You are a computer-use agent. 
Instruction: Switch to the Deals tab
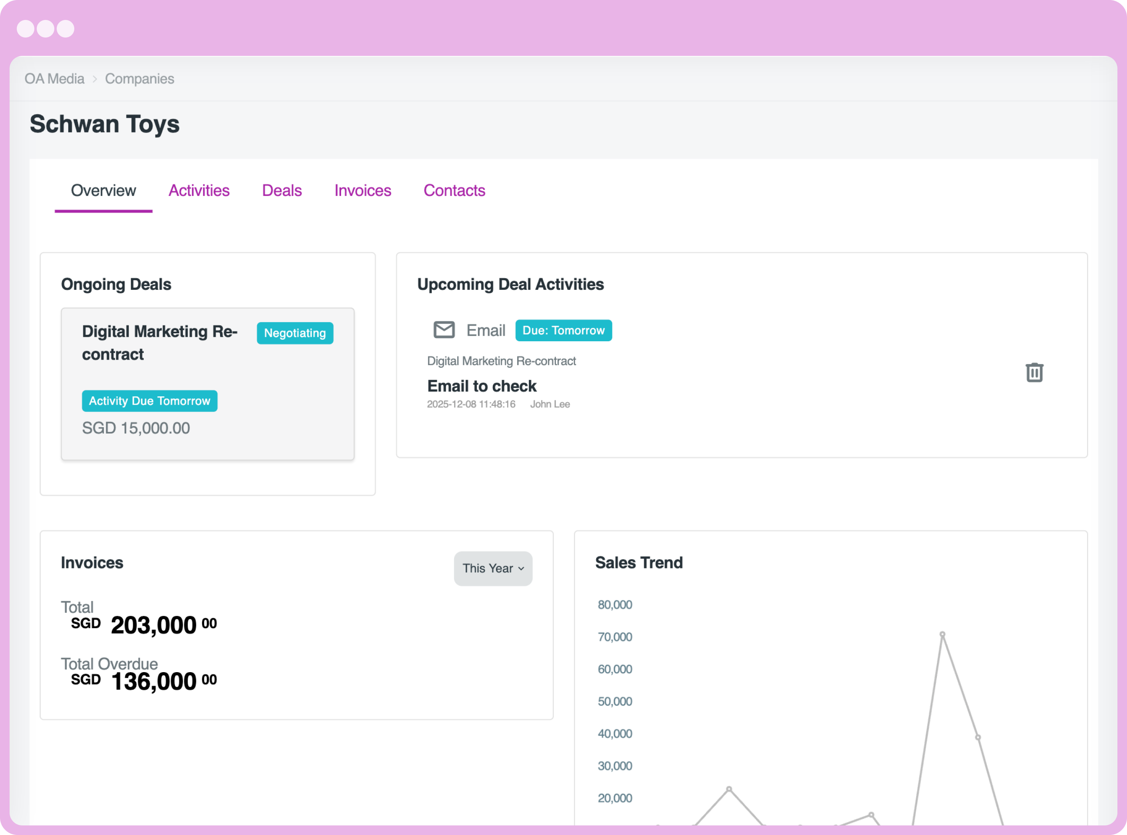pos(282,190)
